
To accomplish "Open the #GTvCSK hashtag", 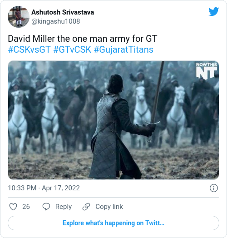I will 72,50.
